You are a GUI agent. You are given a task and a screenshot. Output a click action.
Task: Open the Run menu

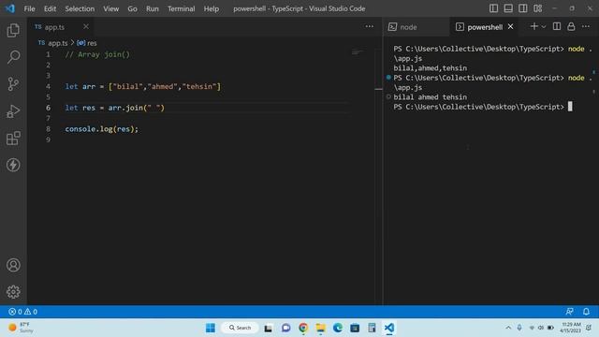(152, 8)
